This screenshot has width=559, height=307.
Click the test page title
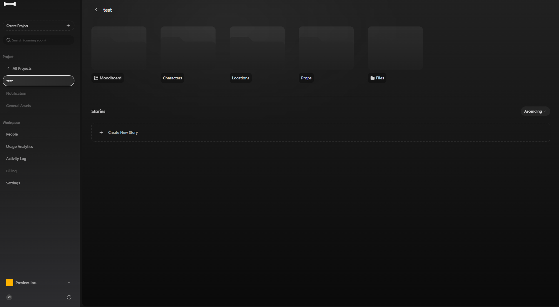pyautogui.click(x=107, y=10)
